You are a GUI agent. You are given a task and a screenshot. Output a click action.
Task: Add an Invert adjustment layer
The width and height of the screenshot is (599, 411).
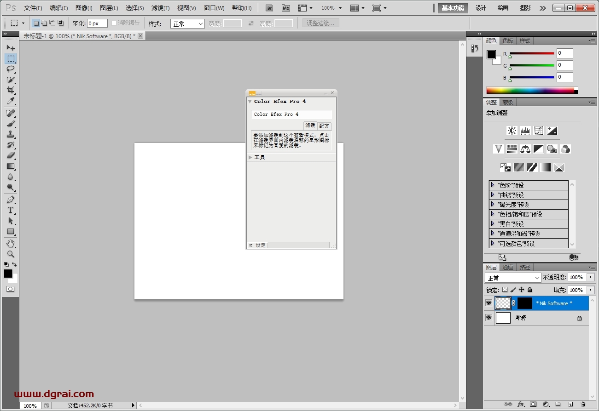coord(505,167)
